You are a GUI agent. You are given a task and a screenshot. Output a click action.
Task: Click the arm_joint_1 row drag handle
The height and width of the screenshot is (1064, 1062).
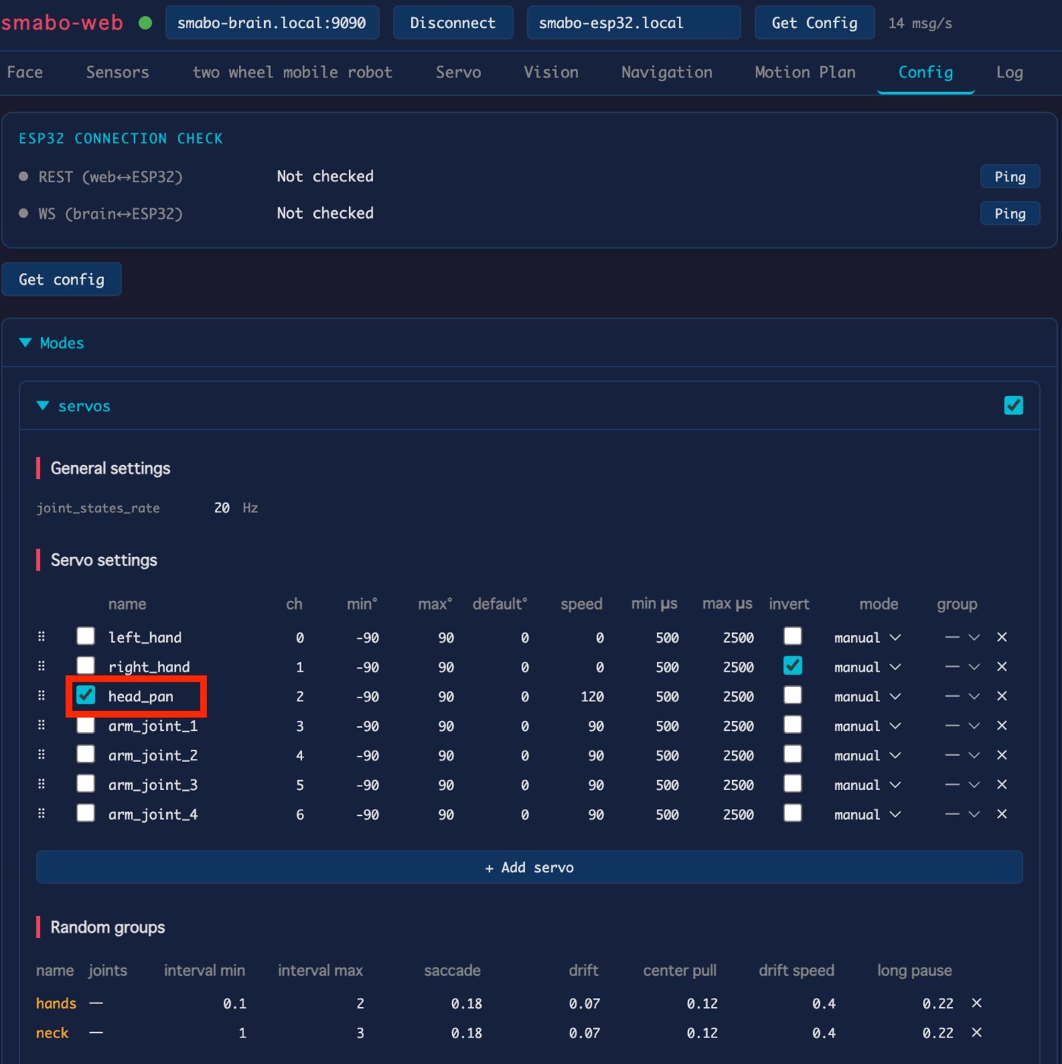pyautogui.click(x=42, y=726)
